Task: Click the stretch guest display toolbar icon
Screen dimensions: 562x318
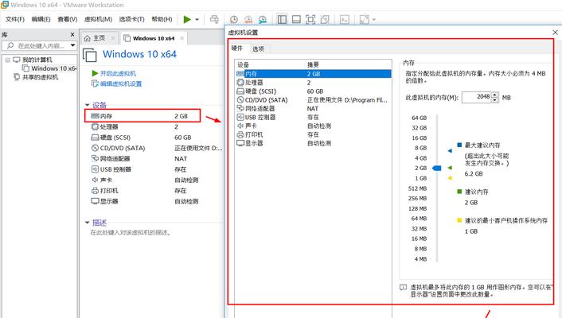Action: pyautogui.click(x=364, y=19)
